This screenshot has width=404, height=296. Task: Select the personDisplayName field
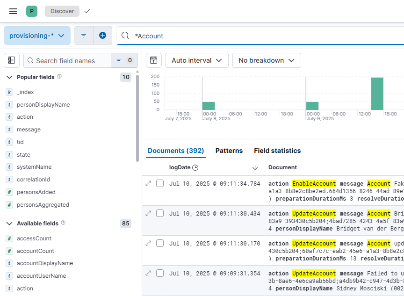tap(43, 105)
